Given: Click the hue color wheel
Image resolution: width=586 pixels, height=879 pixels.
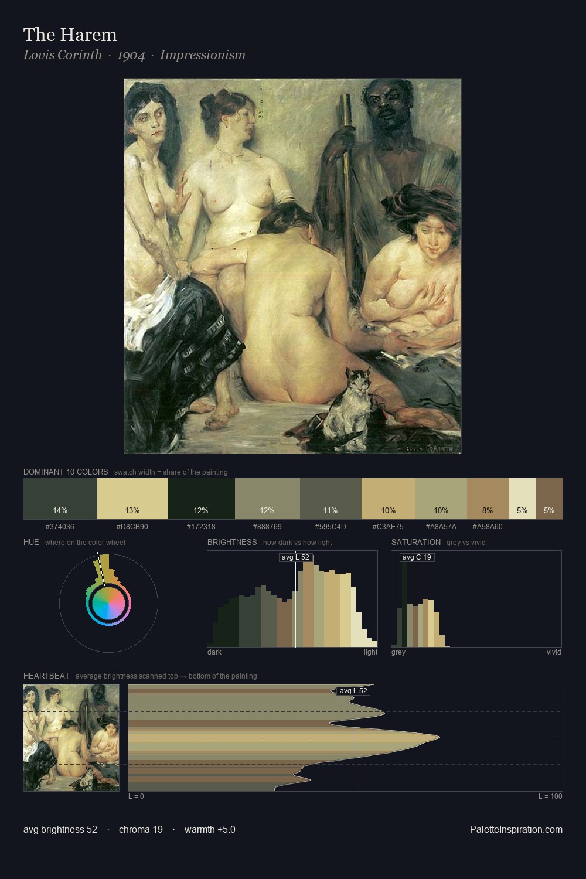Looking at the screenshot, I should click(x=108, y=602).
